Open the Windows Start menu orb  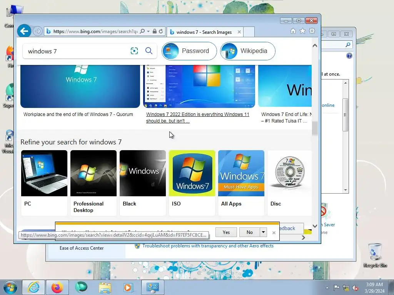[10, 287]
